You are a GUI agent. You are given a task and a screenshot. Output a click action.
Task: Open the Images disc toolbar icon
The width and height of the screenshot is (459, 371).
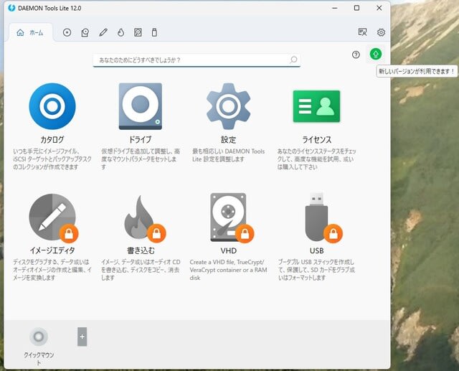tap(67, 32)
